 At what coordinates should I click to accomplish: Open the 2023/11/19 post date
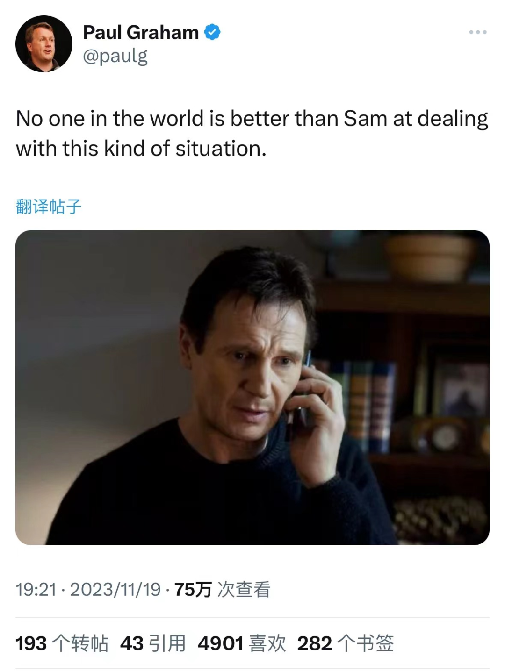[x=115, y=590]
